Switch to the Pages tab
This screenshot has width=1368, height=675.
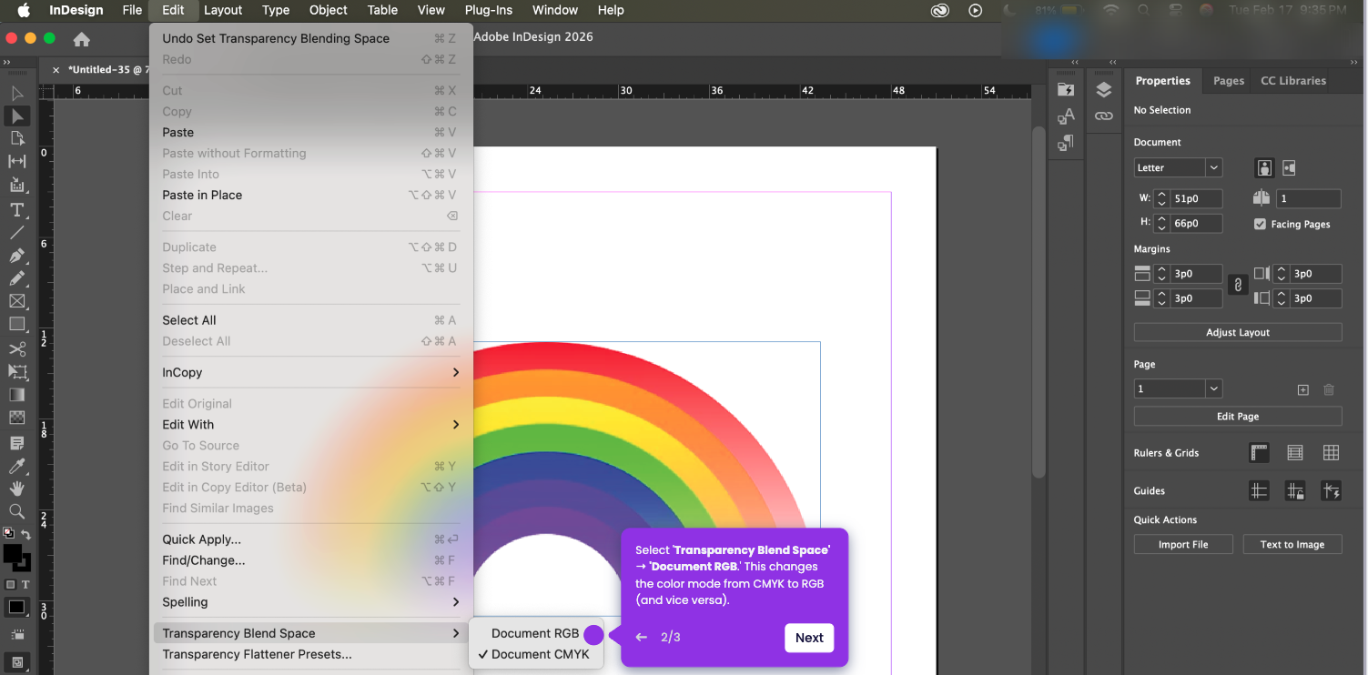1228,81
